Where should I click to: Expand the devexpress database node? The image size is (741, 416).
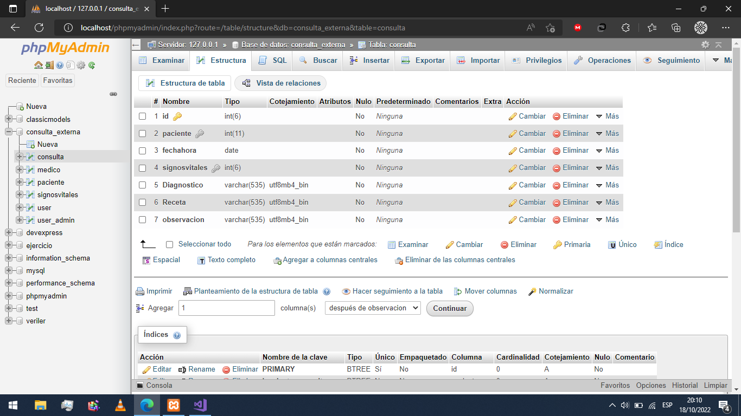(x=9, y=232)
